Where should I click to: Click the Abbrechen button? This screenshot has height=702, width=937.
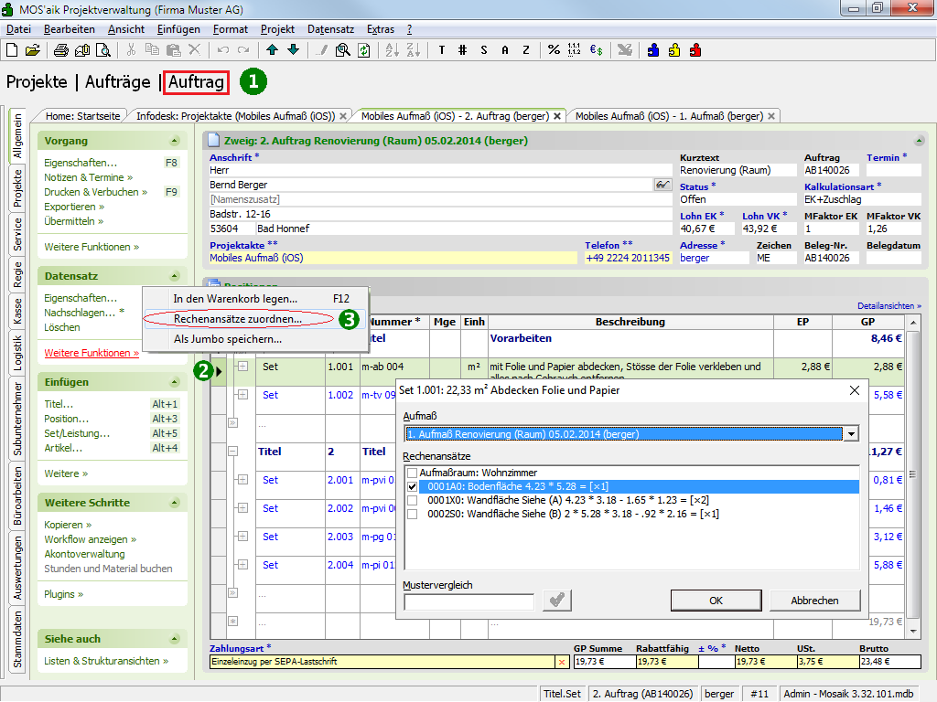click(x=814, y=601)
